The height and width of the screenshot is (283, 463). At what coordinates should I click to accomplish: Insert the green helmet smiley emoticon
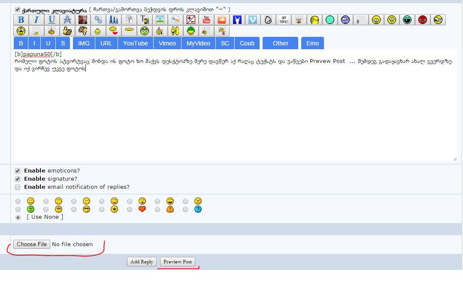coord(191,31)
